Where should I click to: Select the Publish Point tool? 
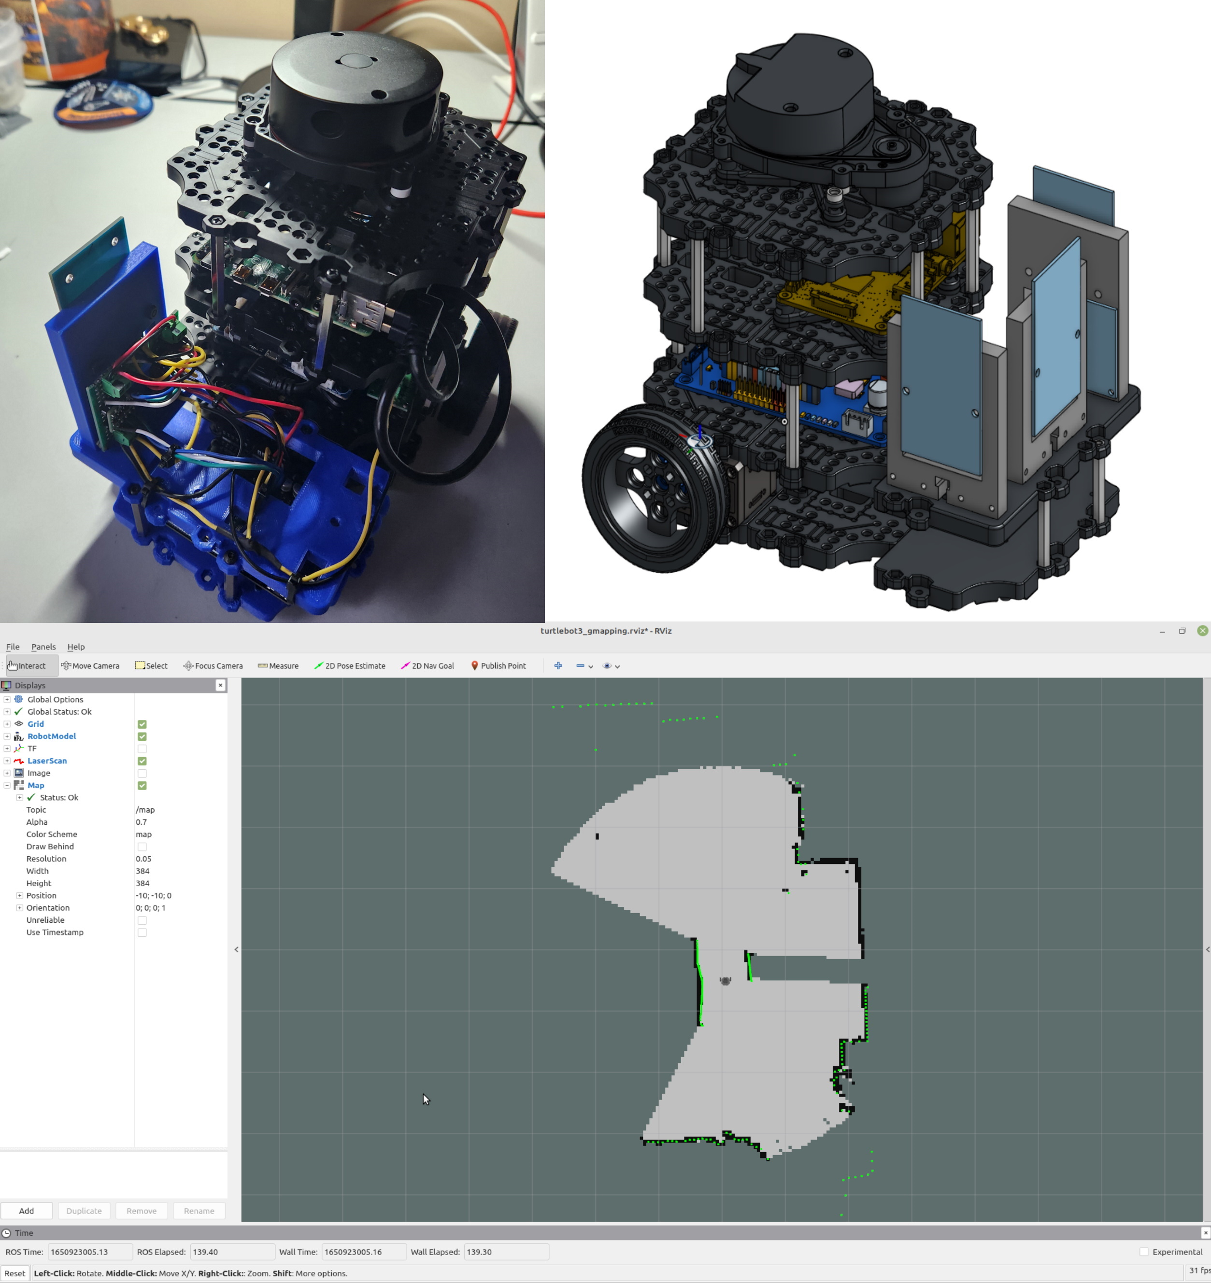click(x=498, y=666)
